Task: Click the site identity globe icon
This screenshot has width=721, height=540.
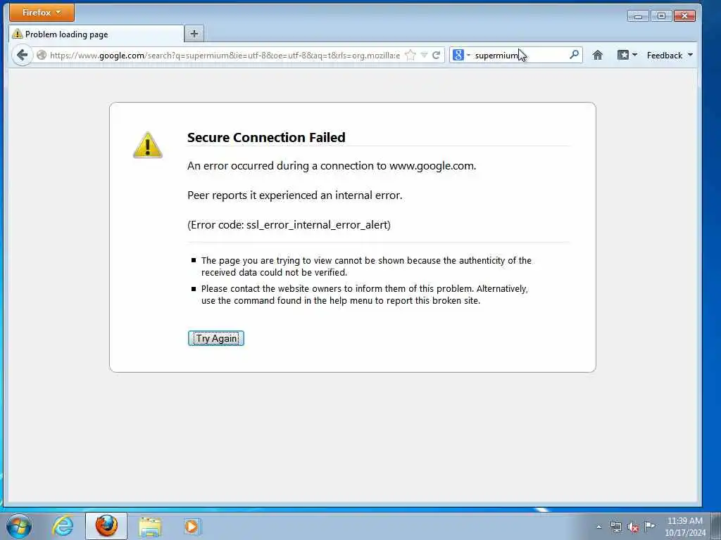Action: pyautogui.click(x=42, y=55)
